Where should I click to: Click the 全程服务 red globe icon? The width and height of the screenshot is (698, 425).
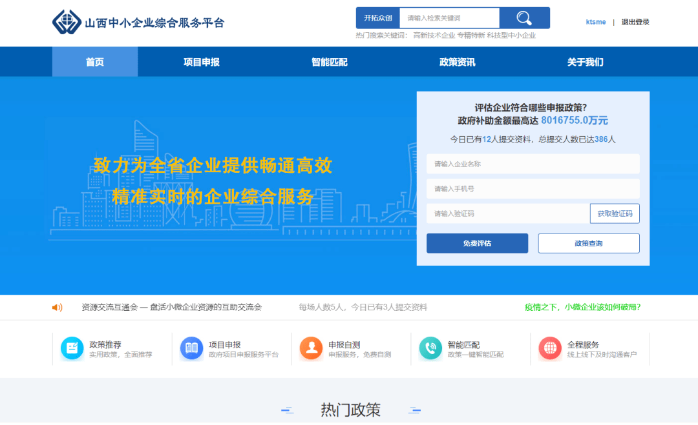[550, 348]
